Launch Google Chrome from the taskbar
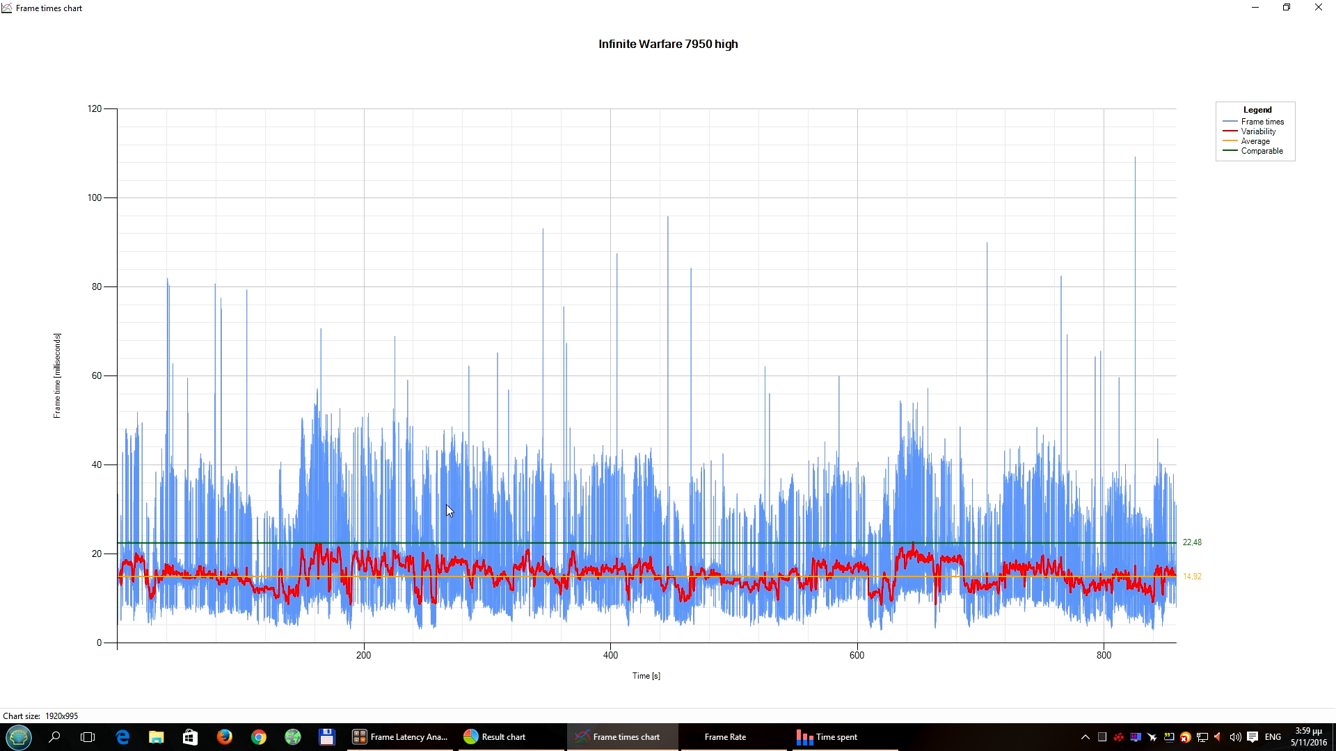The width and height of the screenshot is (1336, 751). pyautogui.click(x=259, y=737)
